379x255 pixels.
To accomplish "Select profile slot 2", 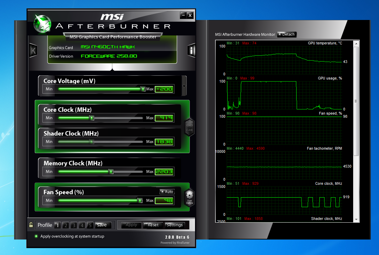I will click(65, 225).
